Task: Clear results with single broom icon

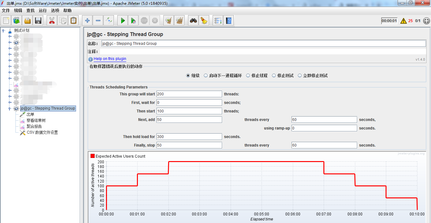Action: (169, 21)
